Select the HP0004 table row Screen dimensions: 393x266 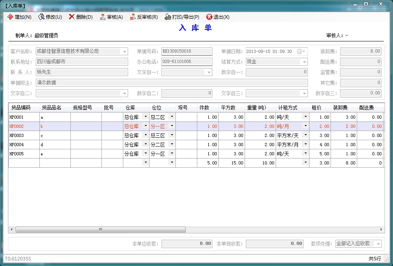[x=24, y=145]
